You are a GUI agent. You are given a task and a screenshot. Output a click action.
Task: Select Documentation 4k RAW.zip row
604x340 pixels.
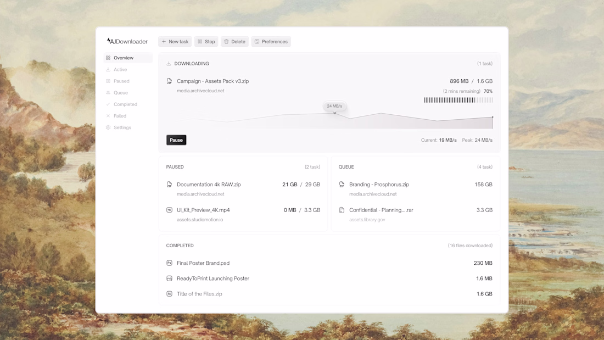pyautogui.click(x=243, y=189)
